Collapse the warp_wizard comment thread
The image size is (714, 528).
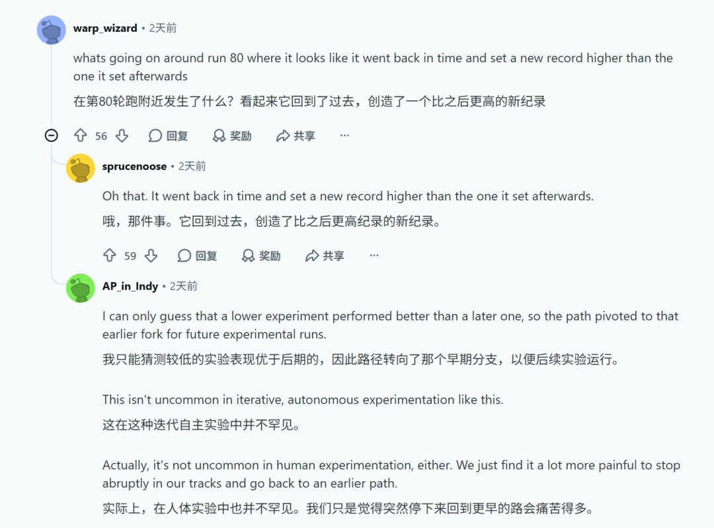(x=52, y=135)
